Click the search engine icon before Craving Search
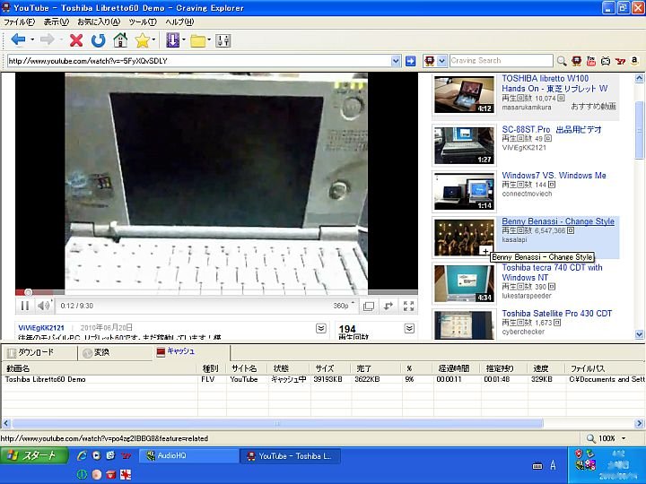Screen dimensions: 646x484 [x=429, y=61]
